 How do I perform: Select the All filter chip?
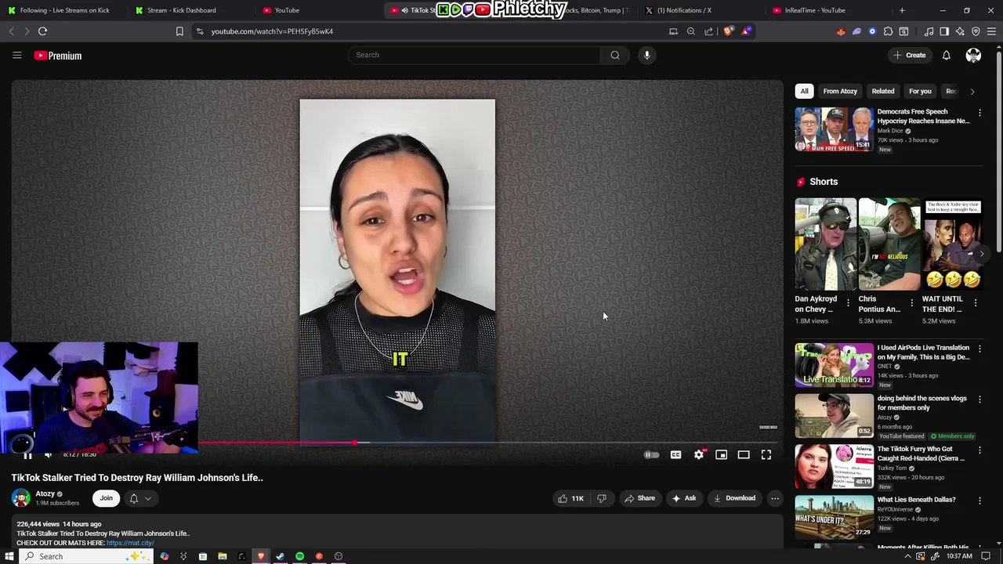pos(804,91)
